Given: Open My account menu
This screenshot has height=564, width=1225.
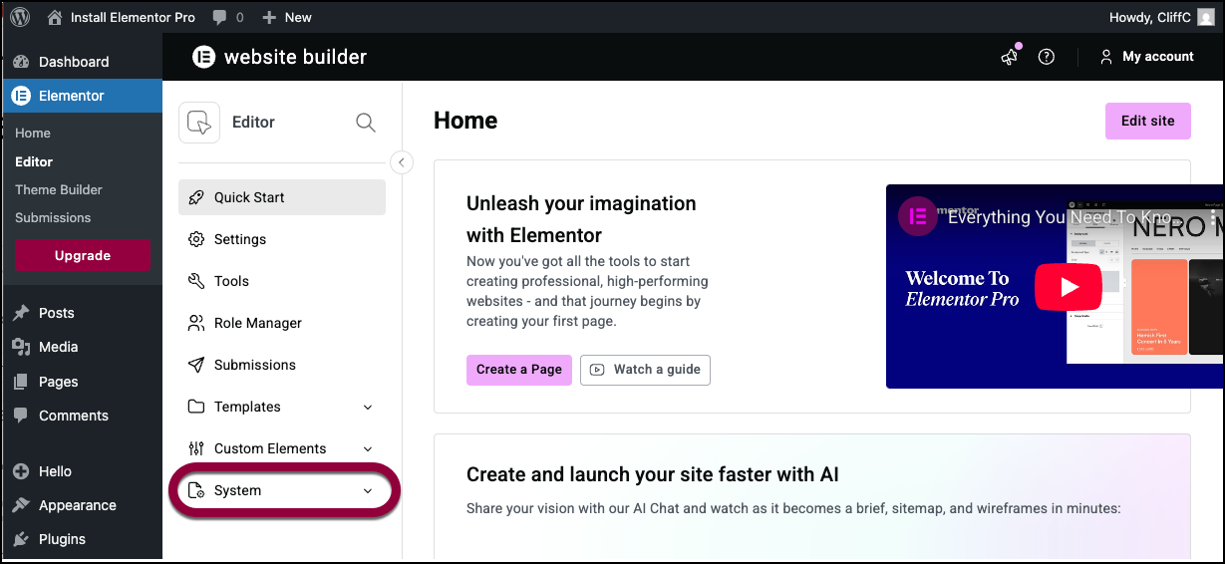Looking at the screenshot, I should (x=1146, y=57).
